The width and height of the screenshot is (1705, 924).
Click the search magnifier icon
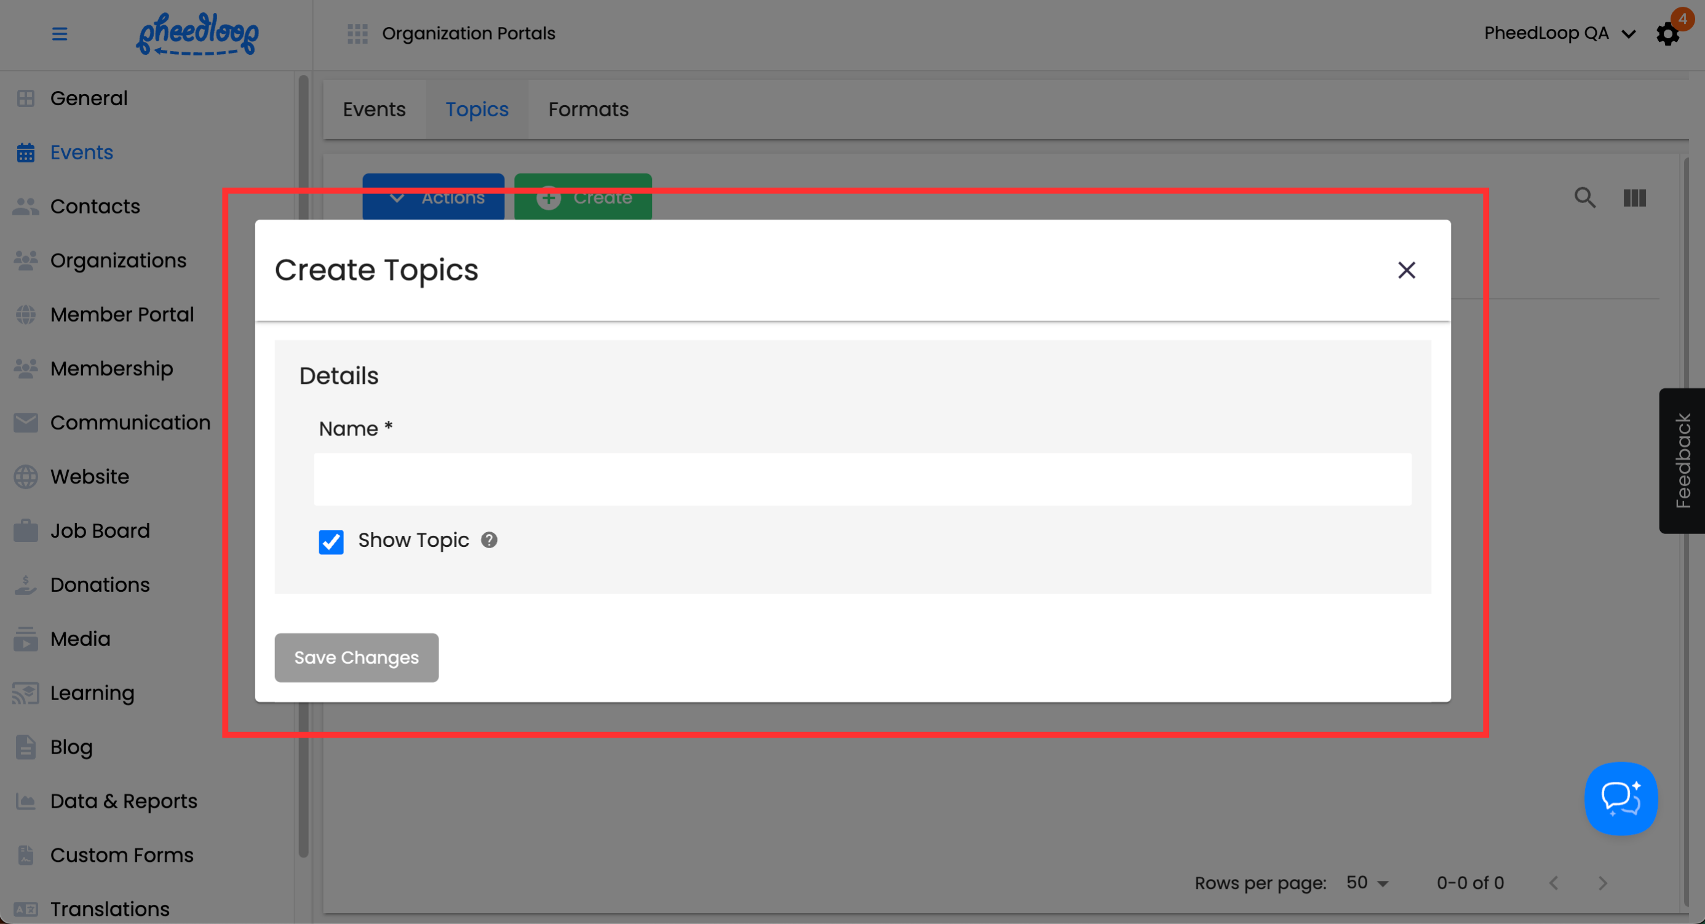[1584, 197]
